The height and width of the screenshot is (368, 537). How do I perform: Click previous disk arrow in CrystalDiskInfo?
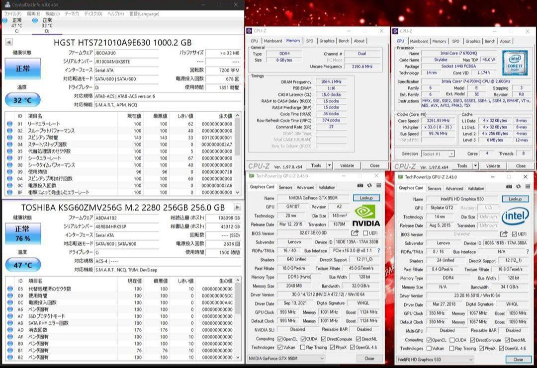(x=9, y=42)
